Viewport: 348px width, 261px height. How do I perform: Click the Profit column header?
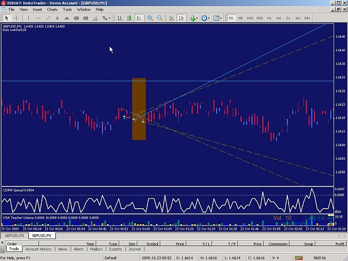tap(331, 244)
